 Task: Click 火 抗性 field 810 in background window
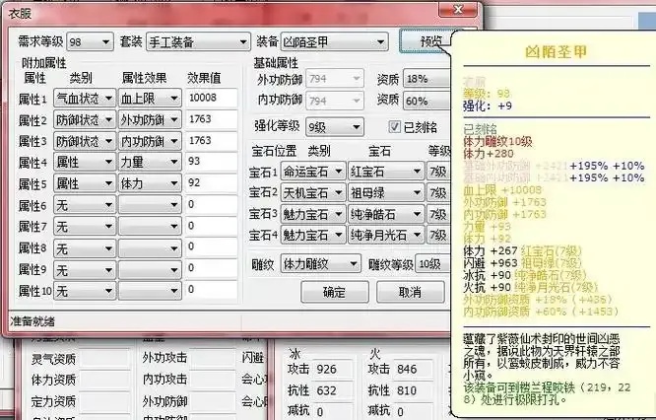pos(415,390)
